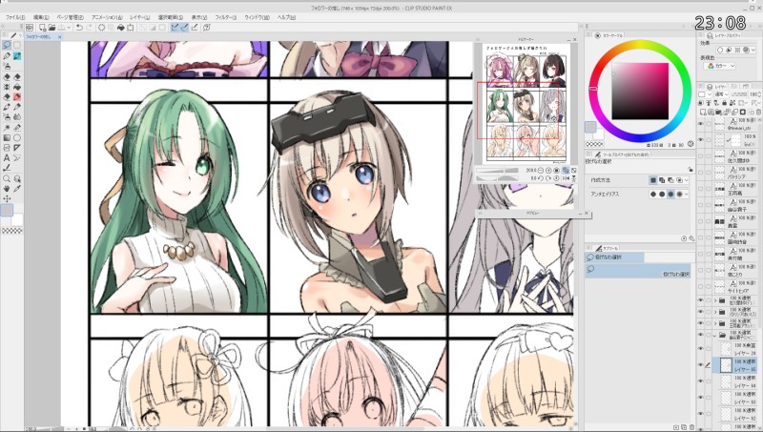Click the Undo arrow in command bar

click(x=79, y=28)
